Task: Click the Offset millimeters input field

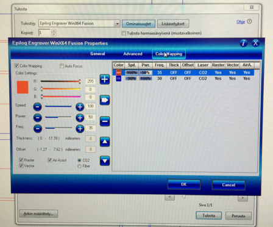Action: 90,150
